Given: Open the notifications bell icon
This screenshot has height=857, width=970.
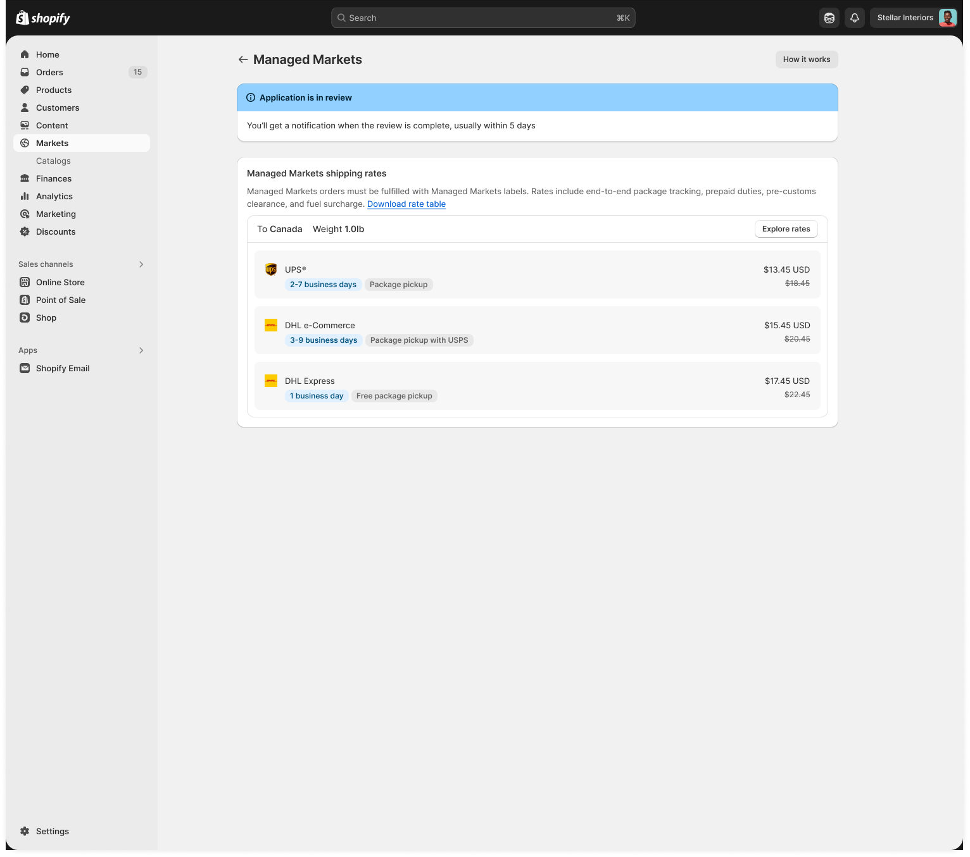Looking at the screenshot, I should click(854, 18).
